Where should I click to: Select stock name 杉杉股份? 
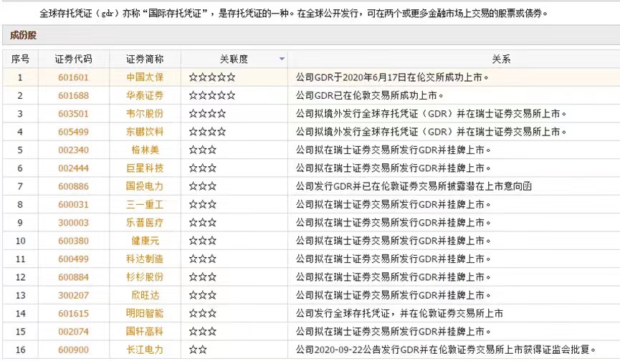145,277
